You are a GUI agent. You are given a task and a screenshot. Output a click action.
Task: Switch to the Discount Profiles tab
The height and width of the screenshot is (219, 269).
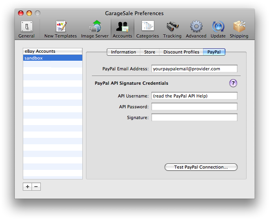[181, 52]
